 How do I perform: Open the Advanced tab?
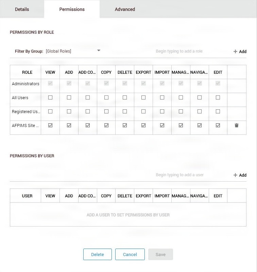[x=125, y=9]
